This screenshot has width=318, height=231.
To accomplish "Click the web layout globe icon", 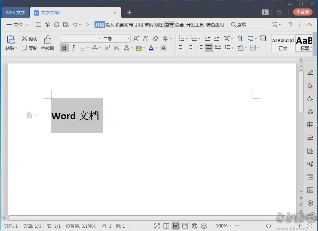I will click(x=194, y=226).
